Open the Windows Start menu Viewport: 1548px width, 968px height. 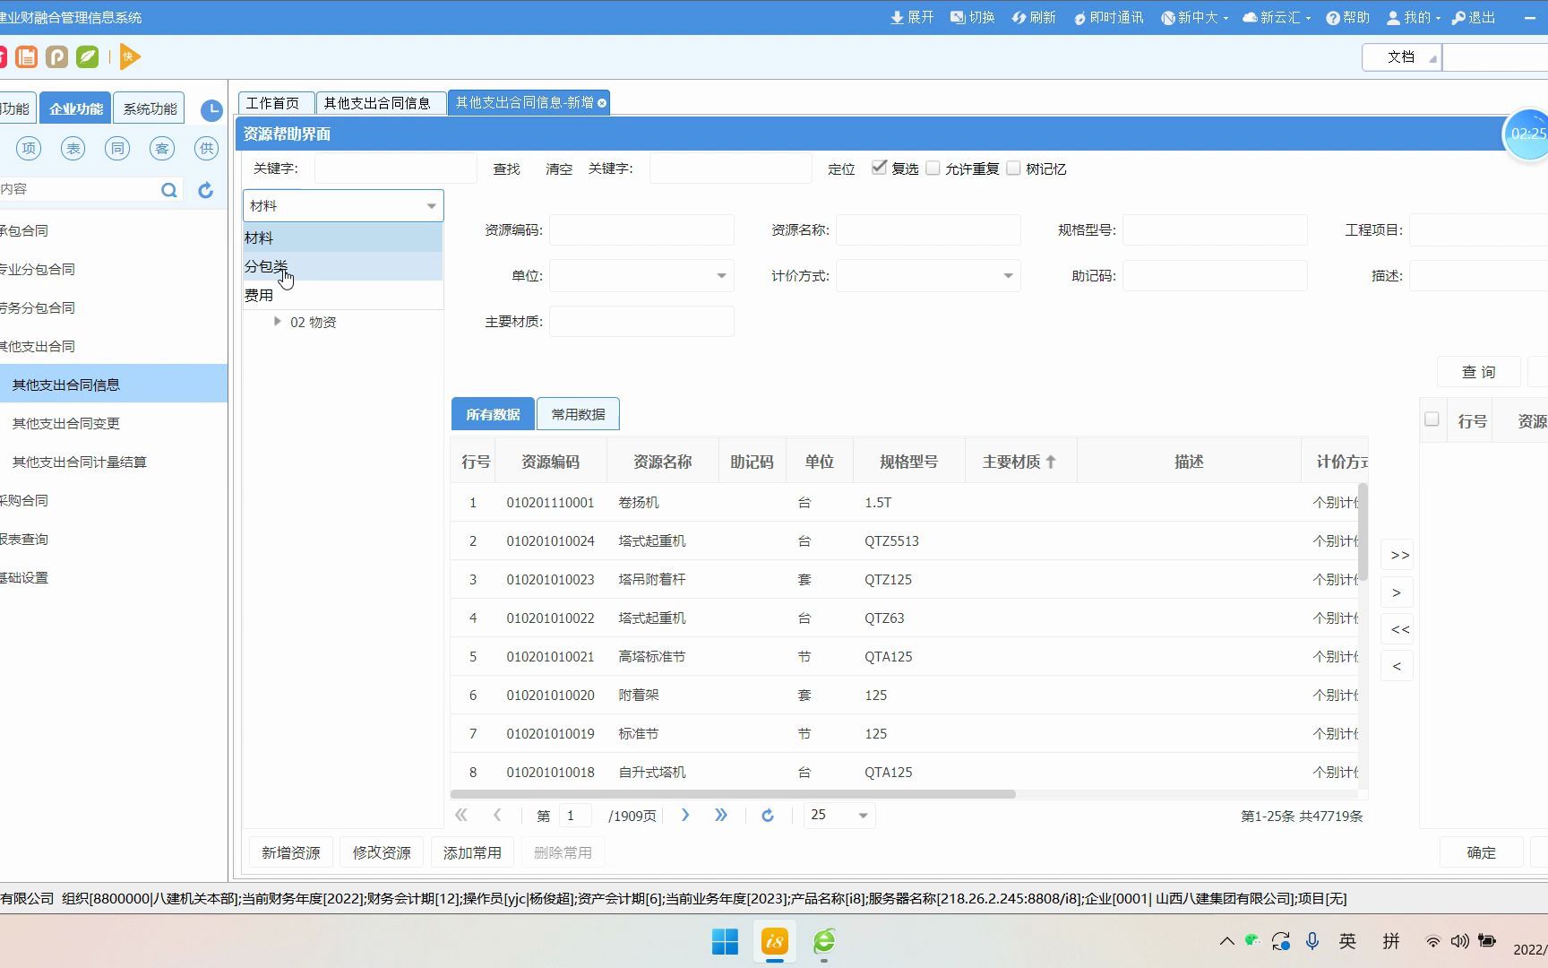pos(725,941)
